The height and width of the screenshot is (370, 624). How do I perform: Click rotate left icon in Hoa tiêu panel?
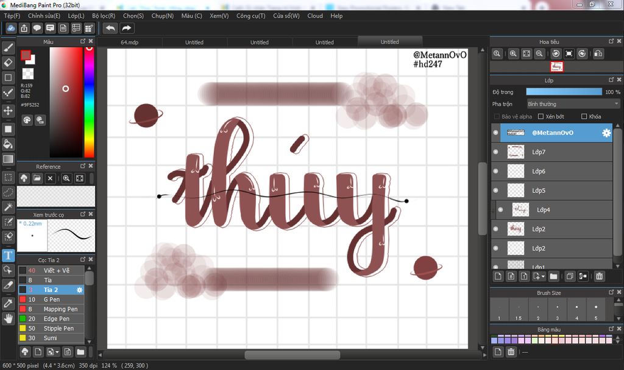click(x=556, y=54)
